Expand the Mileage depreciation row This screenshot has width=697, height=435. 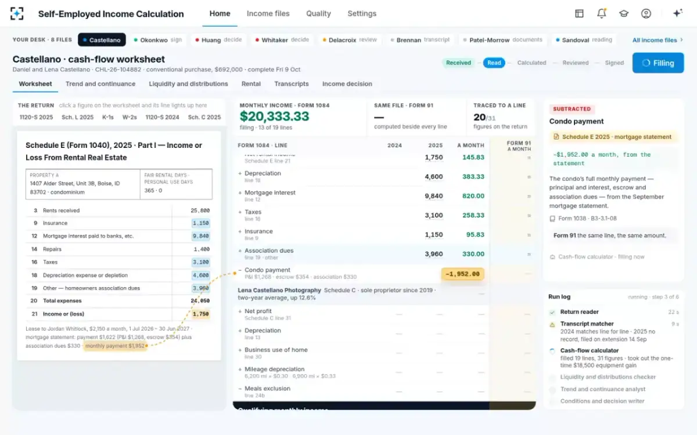click(x=240, y=369)
